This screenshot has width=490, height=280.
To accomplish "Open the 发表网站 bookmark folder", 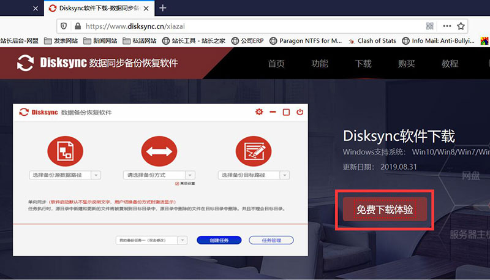I will [x=61, y=41].
